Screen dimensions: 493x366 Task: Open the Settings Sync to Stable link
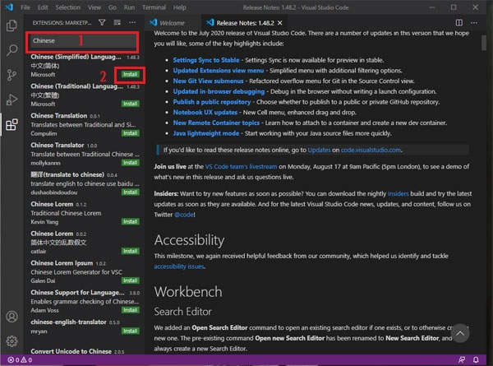pos(206,60)
